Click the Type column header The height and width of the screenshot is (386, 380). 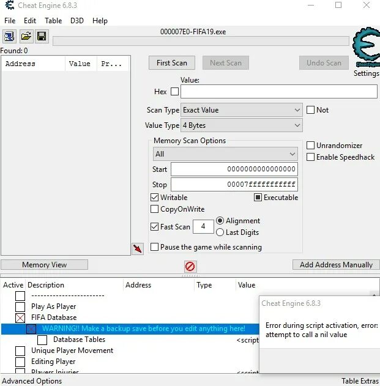tap(215, 285)
